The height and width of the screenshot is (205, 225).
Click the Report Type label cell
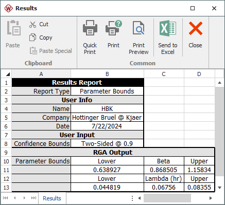click(41, 91)
